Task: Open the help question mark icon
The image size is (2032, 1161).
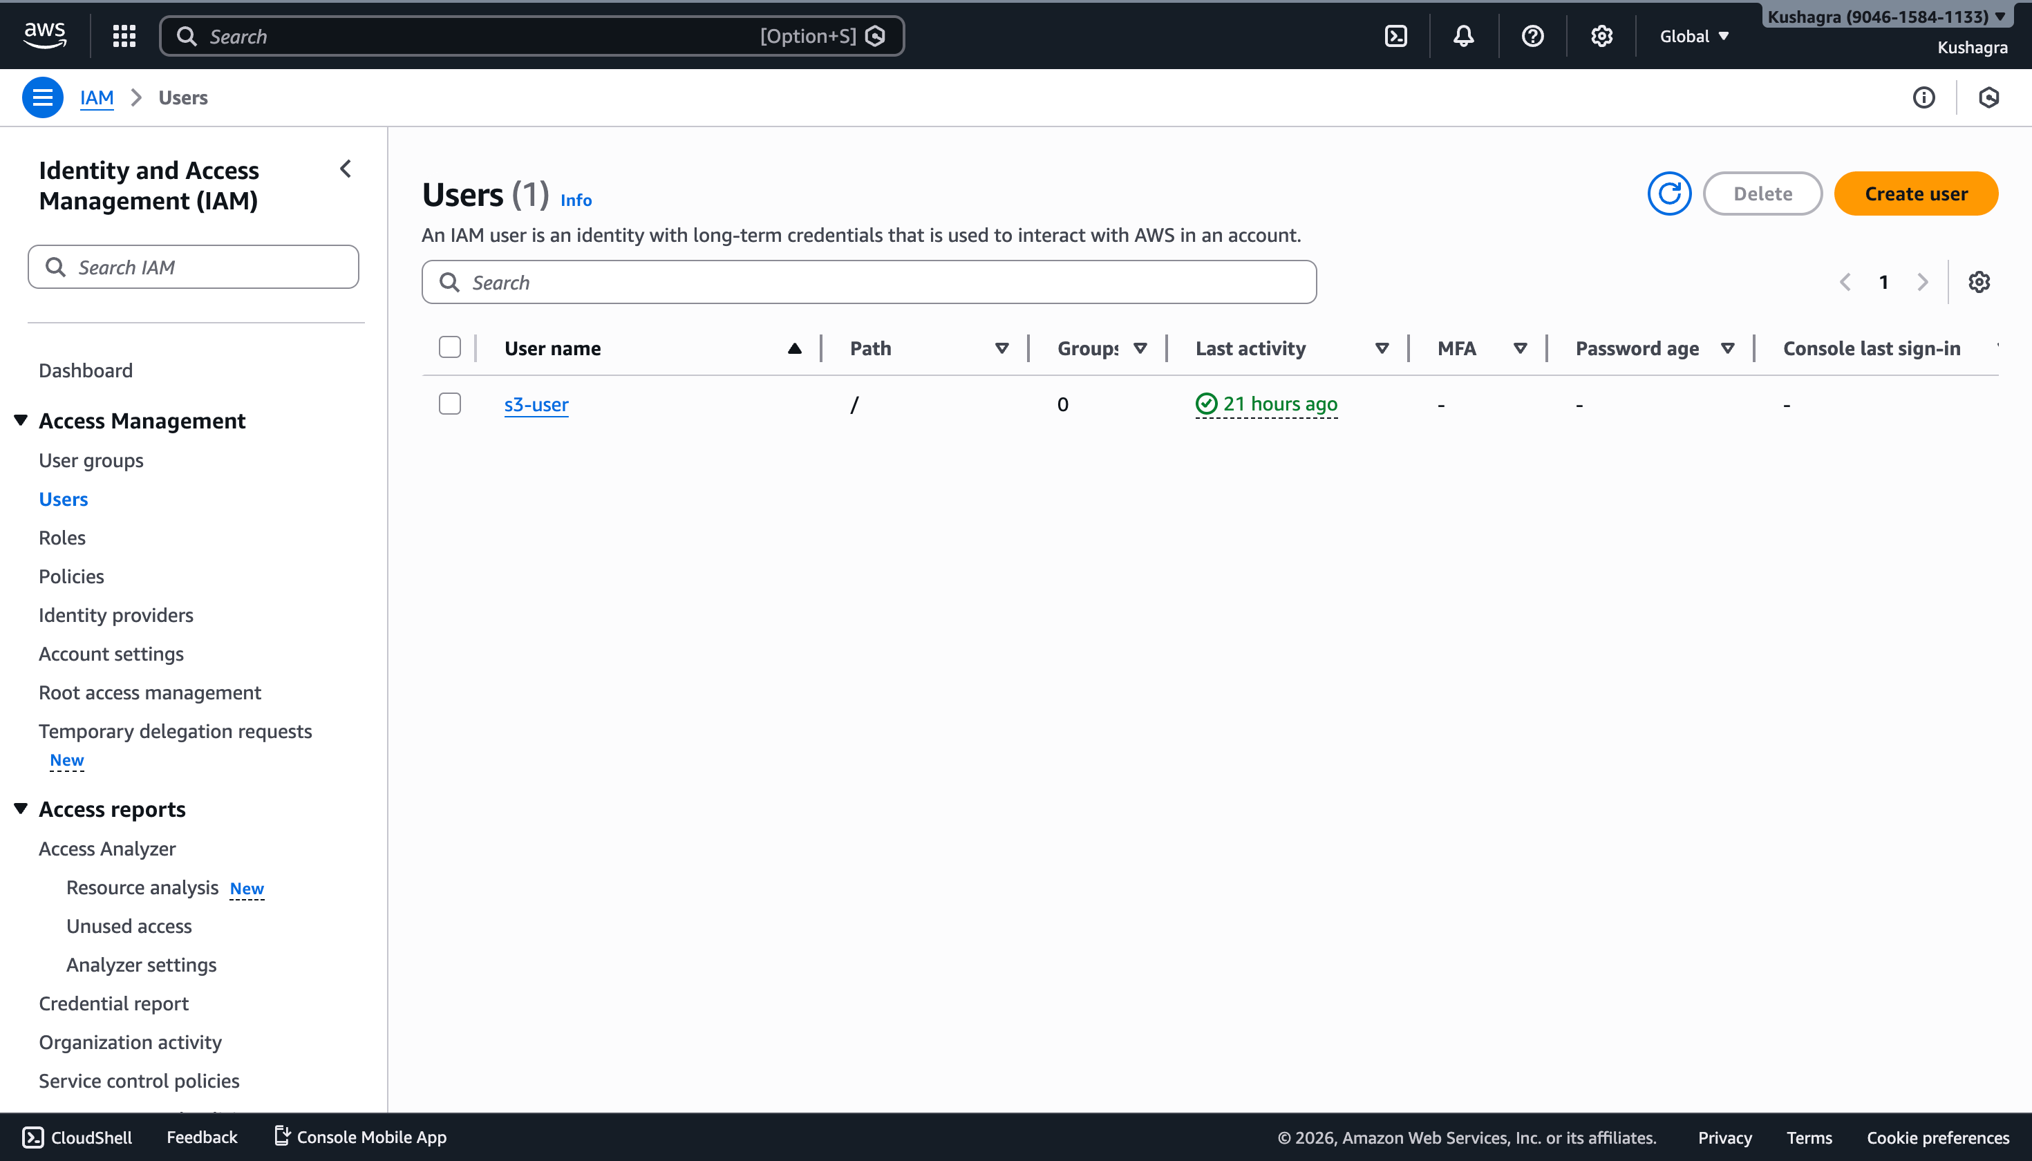Action: pyautogui.click(x=1532, y=36)
